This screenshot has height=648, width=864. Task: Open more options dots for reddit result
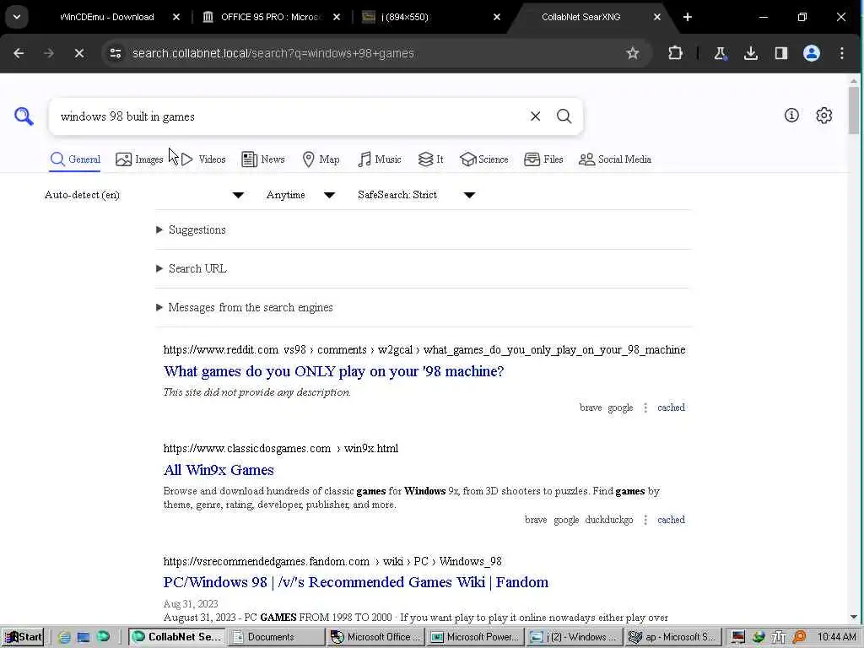point(645,408)
